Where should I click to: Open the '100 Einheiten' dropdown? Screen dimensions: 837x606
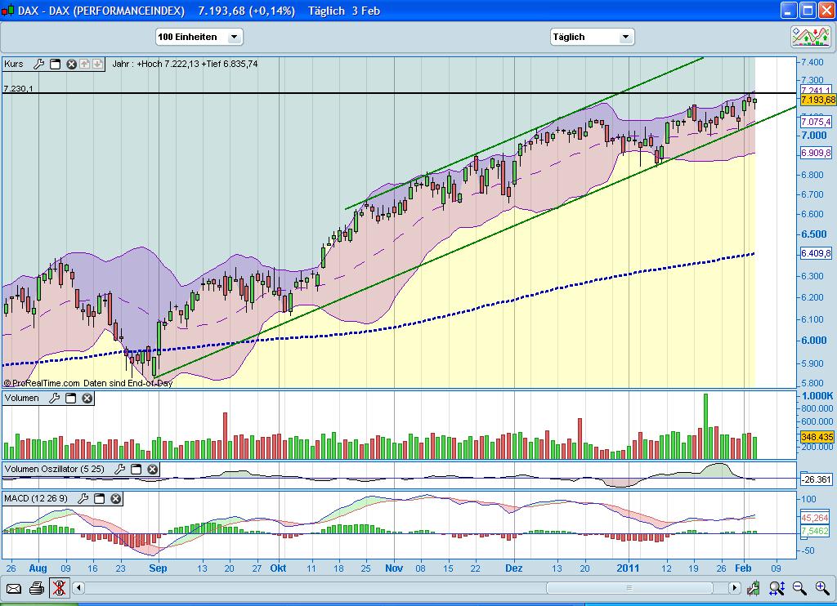pyautogui.click(x=198, y=36)
